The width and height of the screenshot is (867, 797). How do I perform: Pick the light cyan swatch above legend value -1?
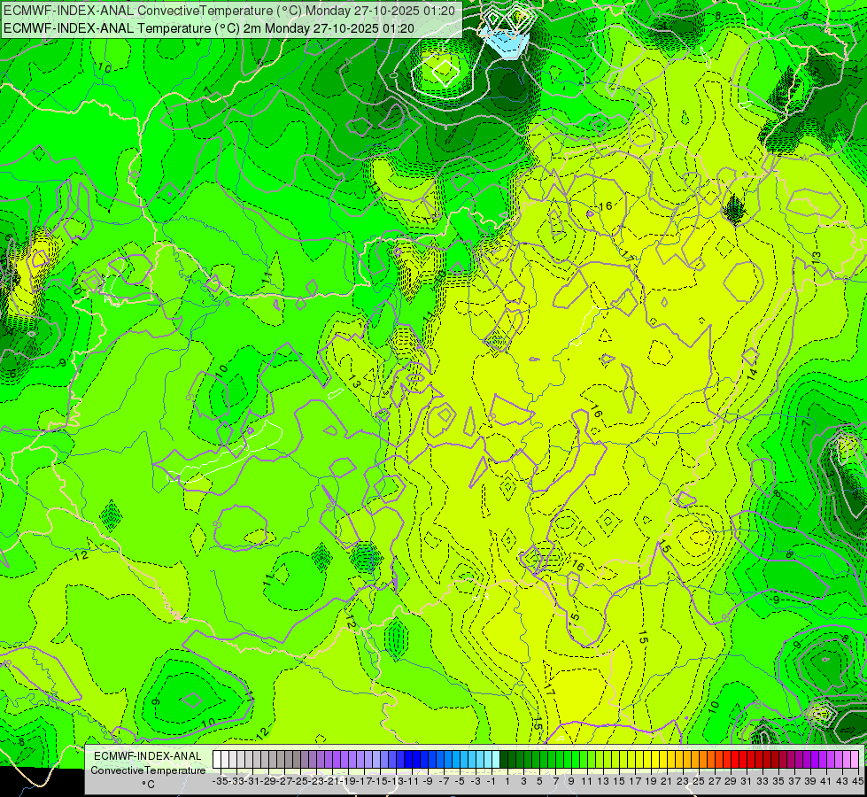[488, 760]
